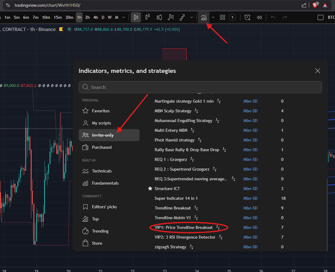Open Mbn-SD author link for Pivot Hamid strategy

pos(250,140)
